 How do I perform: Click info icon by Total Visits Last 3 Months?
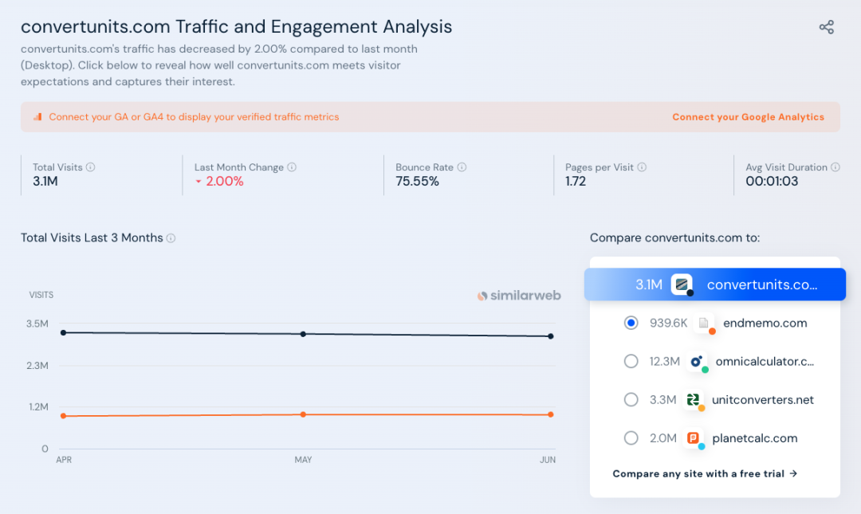(x=171, y=238)
